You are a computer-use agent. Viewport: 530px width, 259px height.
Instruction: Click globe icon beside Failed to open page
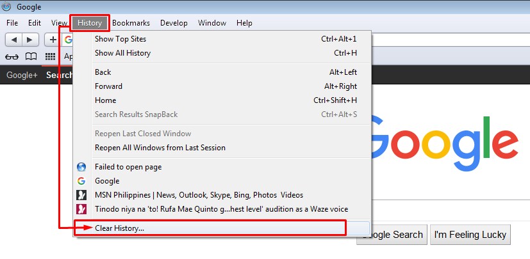81,167
